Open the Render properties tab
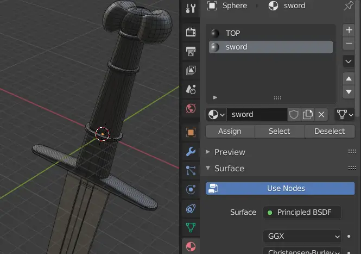 click(x=191, y=32)
